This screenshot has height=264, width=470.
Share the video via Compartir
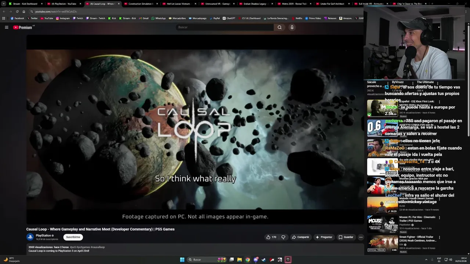point(300,237)
